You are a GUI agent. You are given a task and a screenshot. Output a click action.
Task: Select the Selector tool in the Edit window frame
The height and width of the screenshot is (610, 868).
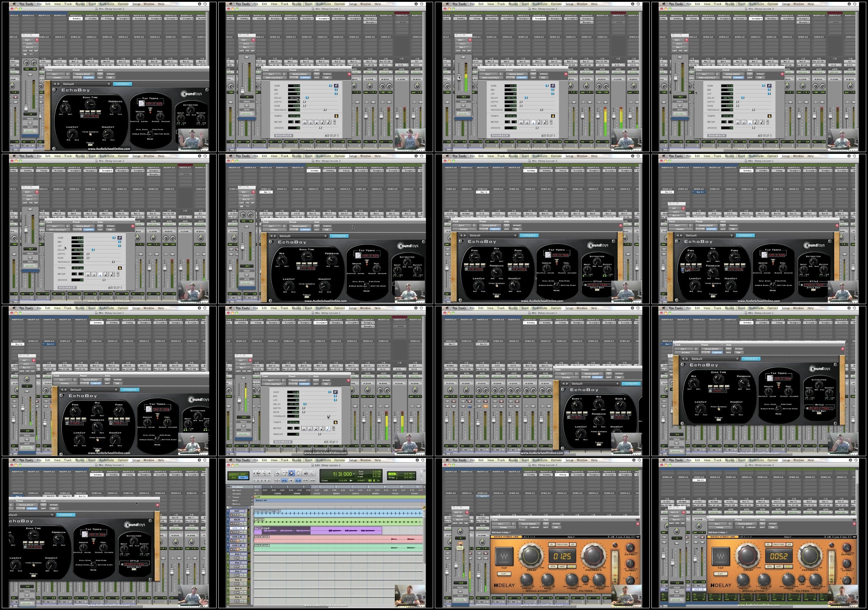292,473
